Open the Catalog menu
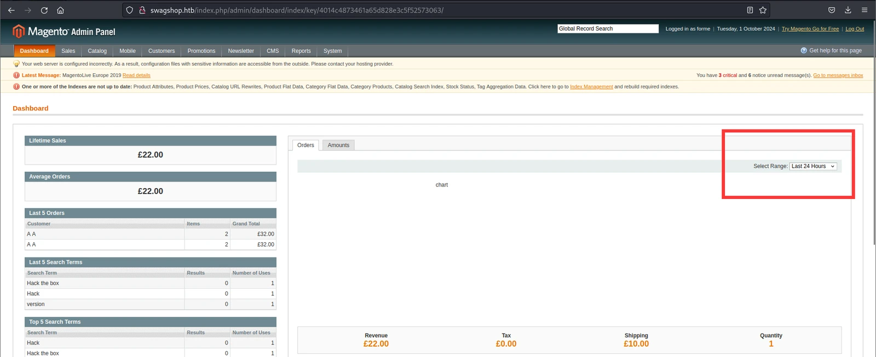Image resolution: width=876 pixels, height=357 pixels. point(97,51)
